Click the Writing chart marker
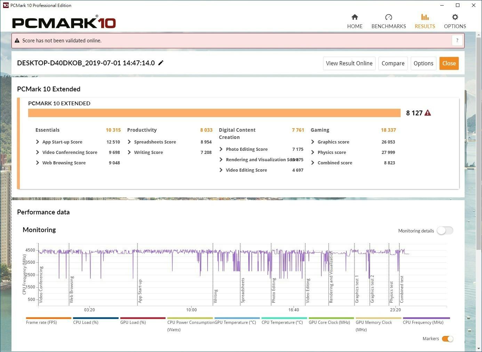 click(x=216, y=296)
